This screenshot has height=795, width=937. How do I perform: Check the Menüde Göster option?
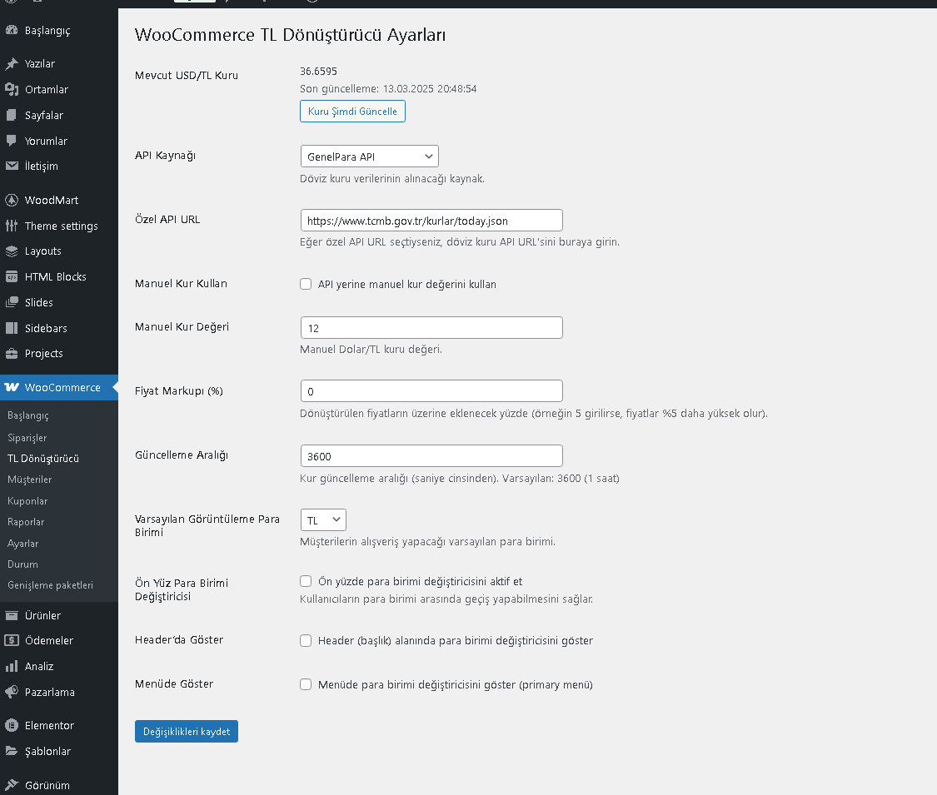tap(306, 684)
